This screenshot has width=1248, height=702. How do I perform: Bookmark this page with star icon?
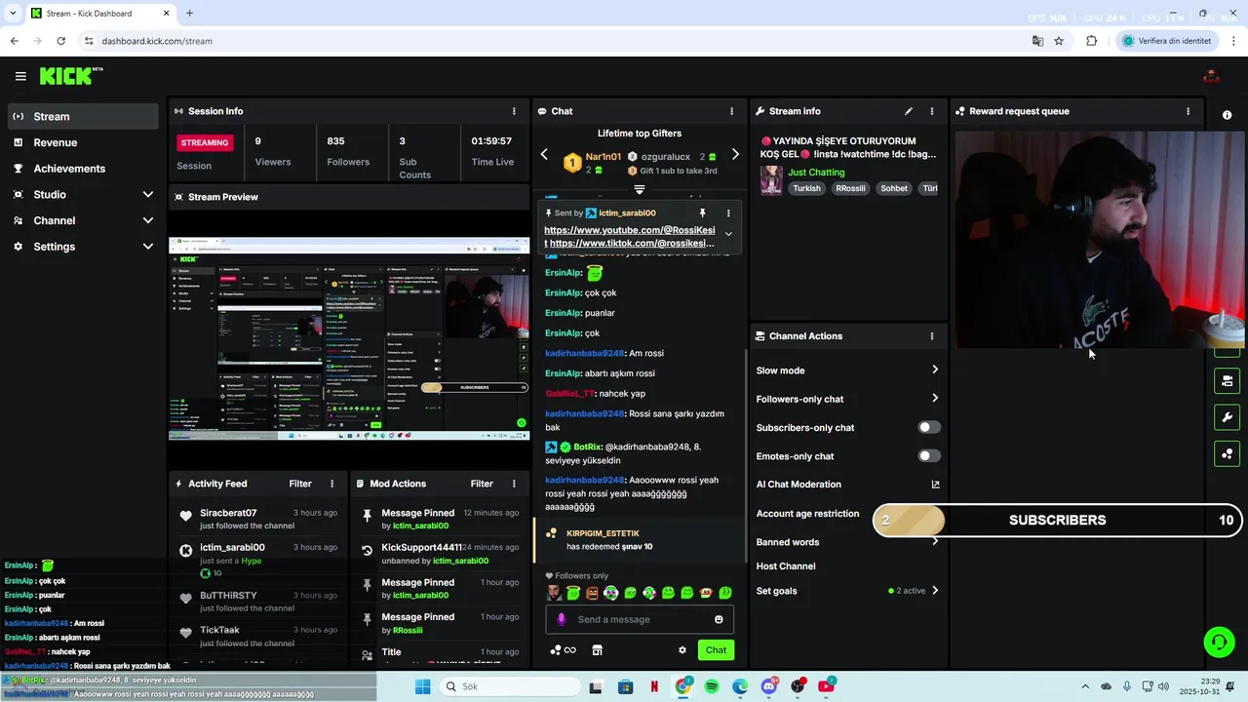[1059, 41]
